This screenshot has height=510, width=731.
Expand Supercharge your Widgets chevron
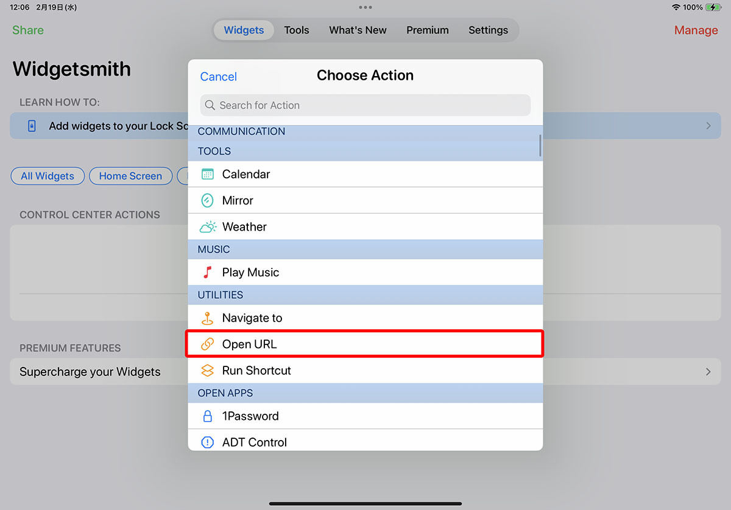click(x=708, y=372)
